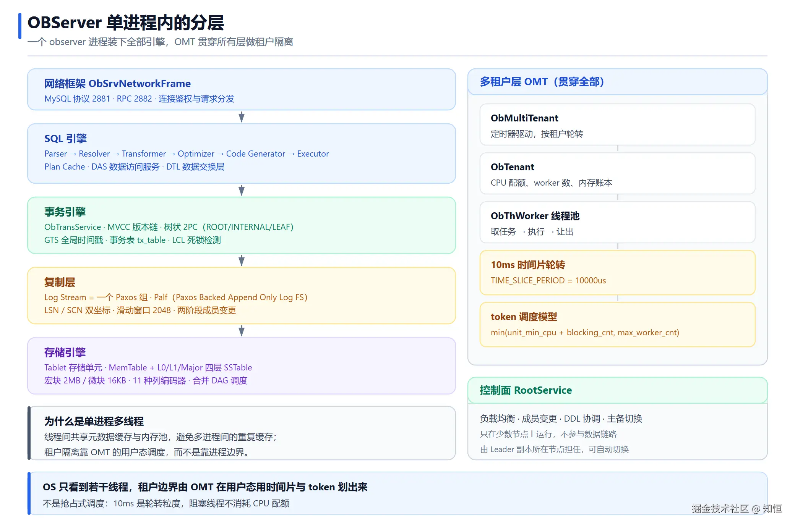This screenshot has height=527, width=795.
Task: Click the ObThWorker 线程池 card title
Action: 535,216
